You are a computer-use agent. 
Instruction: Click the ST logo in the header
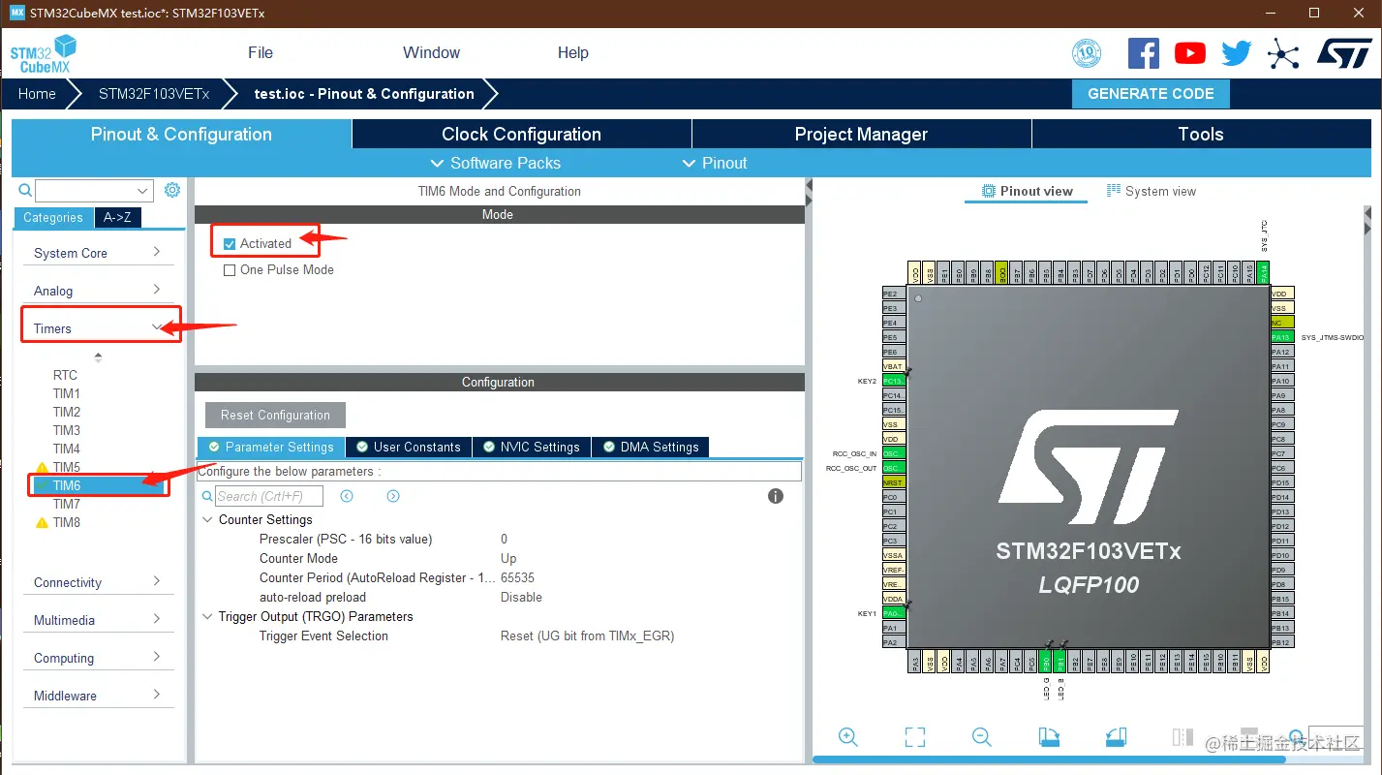[x=1344, y=53]
